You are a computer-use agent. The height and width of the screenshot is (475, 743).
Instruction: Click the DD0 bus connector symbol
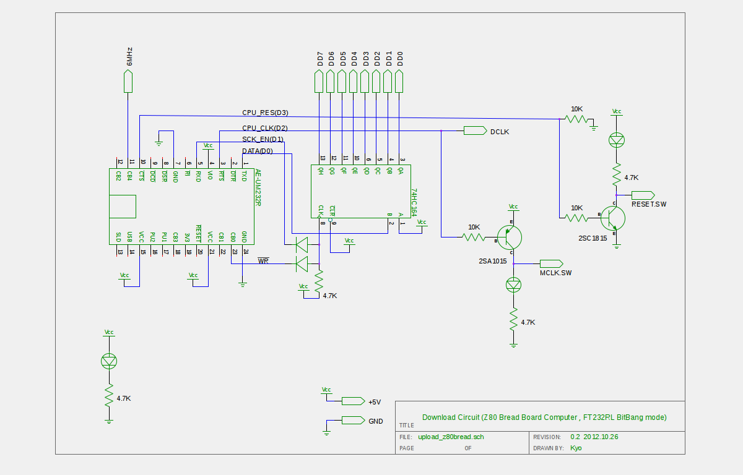pos(399,81)
